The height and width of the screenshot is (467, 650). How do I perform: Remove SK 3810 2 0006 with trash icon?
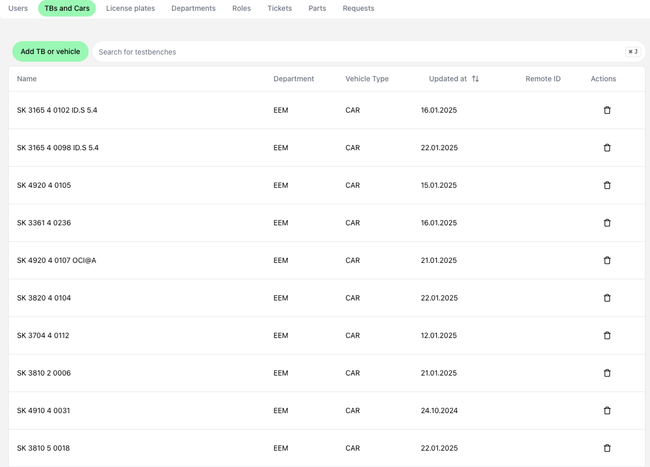tap(607, 373)
